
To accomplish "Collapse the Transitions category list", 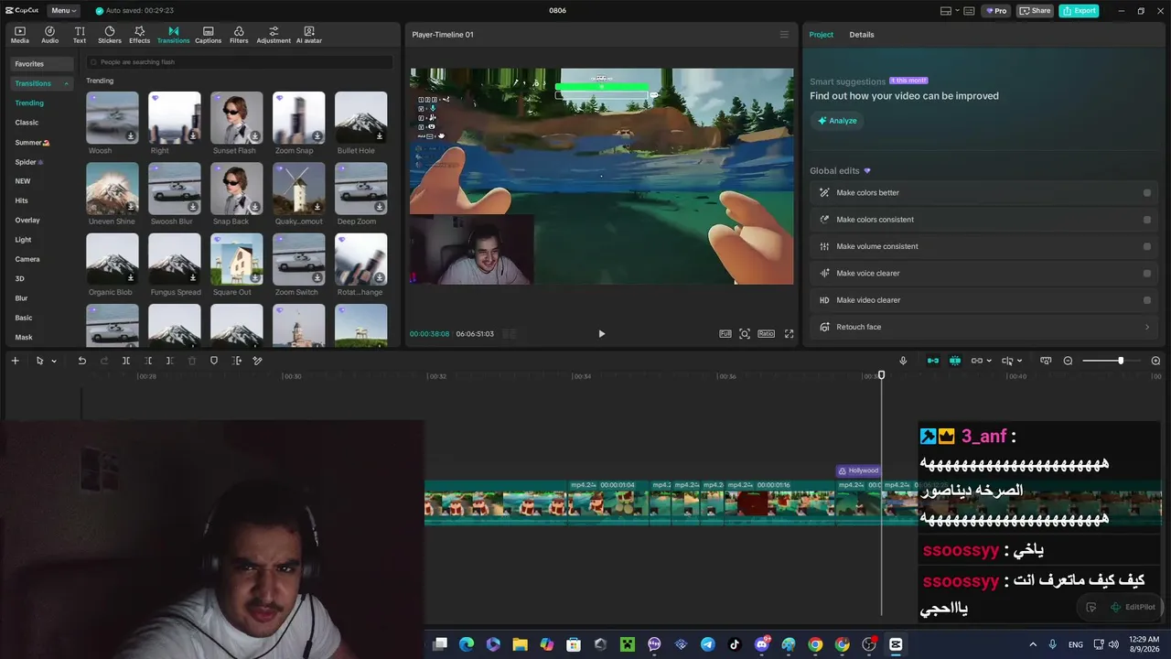I will pos(66,83).
